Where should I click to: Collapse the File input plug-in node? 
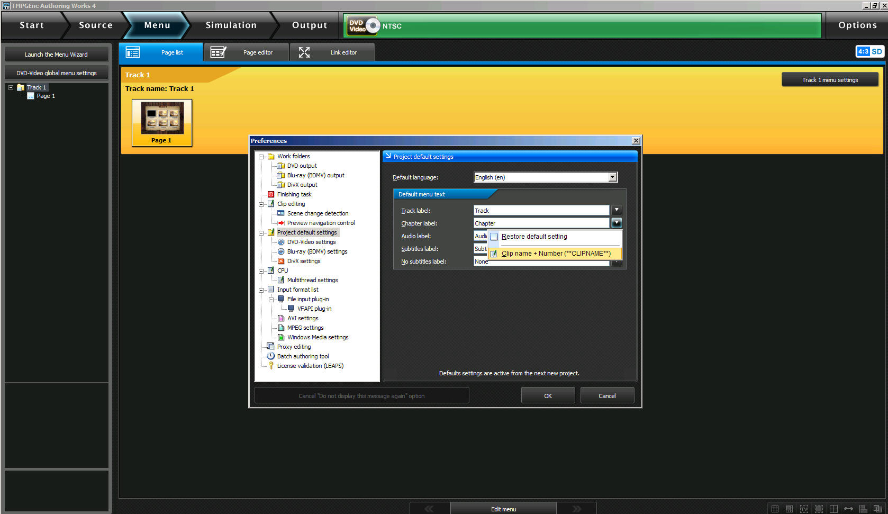coord(271,300)
